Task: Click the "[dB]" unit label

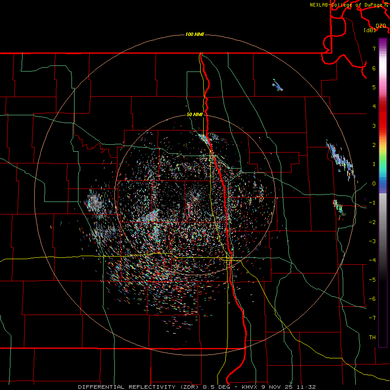Action: [x=370, y=30]
